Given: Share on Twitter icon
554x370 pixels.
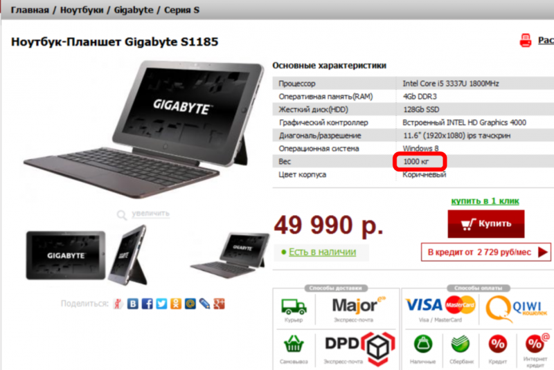Looking at the screenshot, I should tap(161, 304).
